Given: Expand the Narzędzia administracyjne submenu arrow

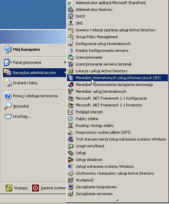Looking at the screenshot, I should point(65,73).
